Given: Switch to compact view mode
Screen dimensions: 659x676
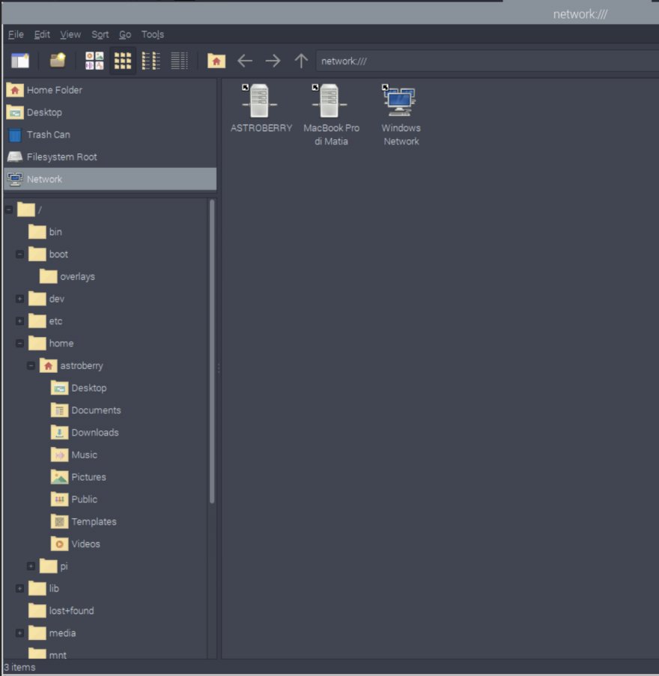Looking at the screenshot, I should pyautogui.click(x=151, y=61).
